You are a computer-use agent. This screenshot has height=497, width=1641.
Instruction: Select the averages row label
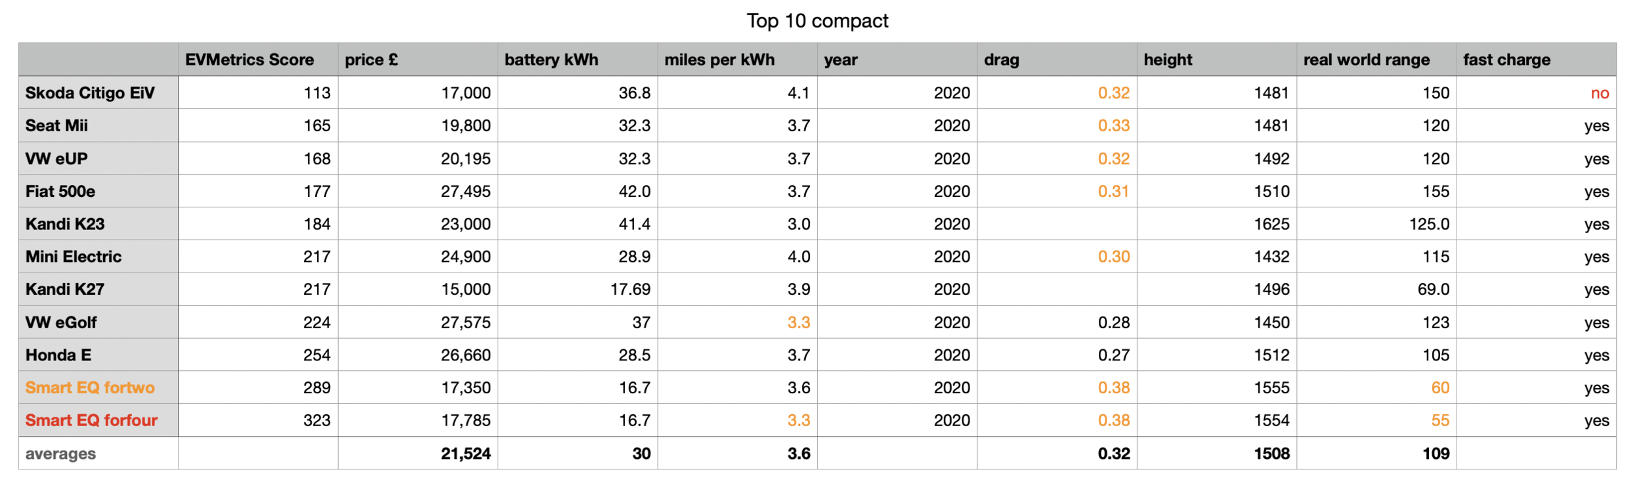(60, 454)
